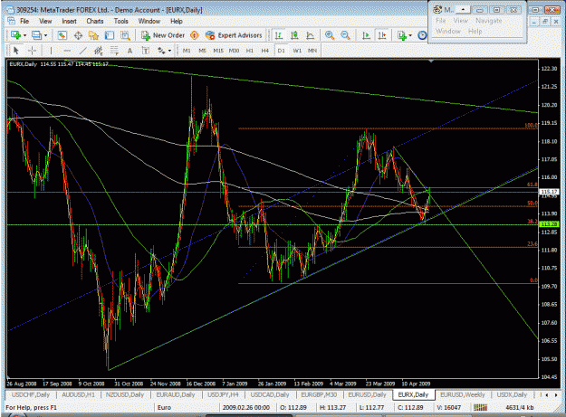Switch to the USDJPY,H4 chart tab
The height and width of the screenshot is (417, 566).
223,394
